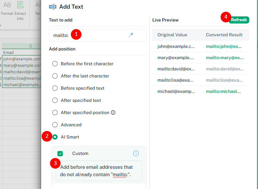The height and width of the screenshot is (189, 258).
Task: Click the 'mailto:' Text to add field
Action: tap(98, 35)
